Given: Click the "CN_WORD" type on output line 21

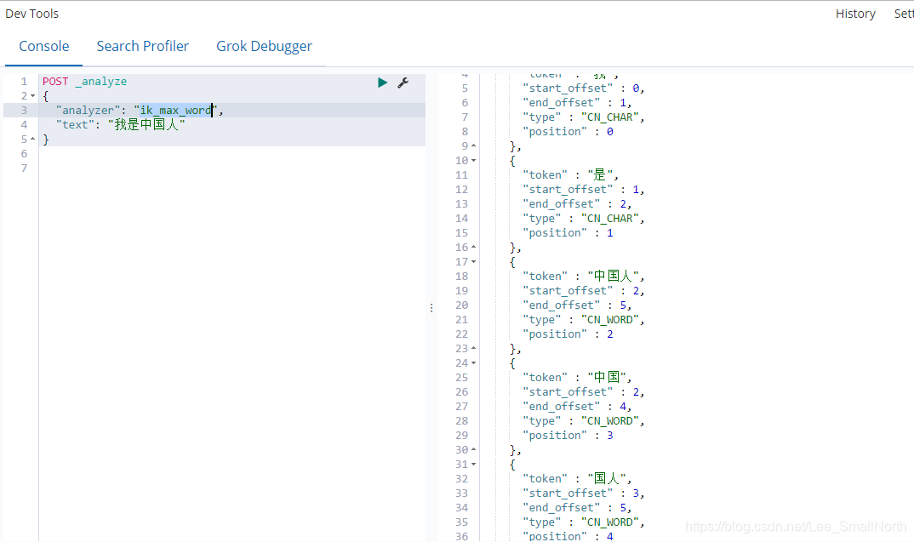Looking at the screenshot, I should [x=609, y=320].
